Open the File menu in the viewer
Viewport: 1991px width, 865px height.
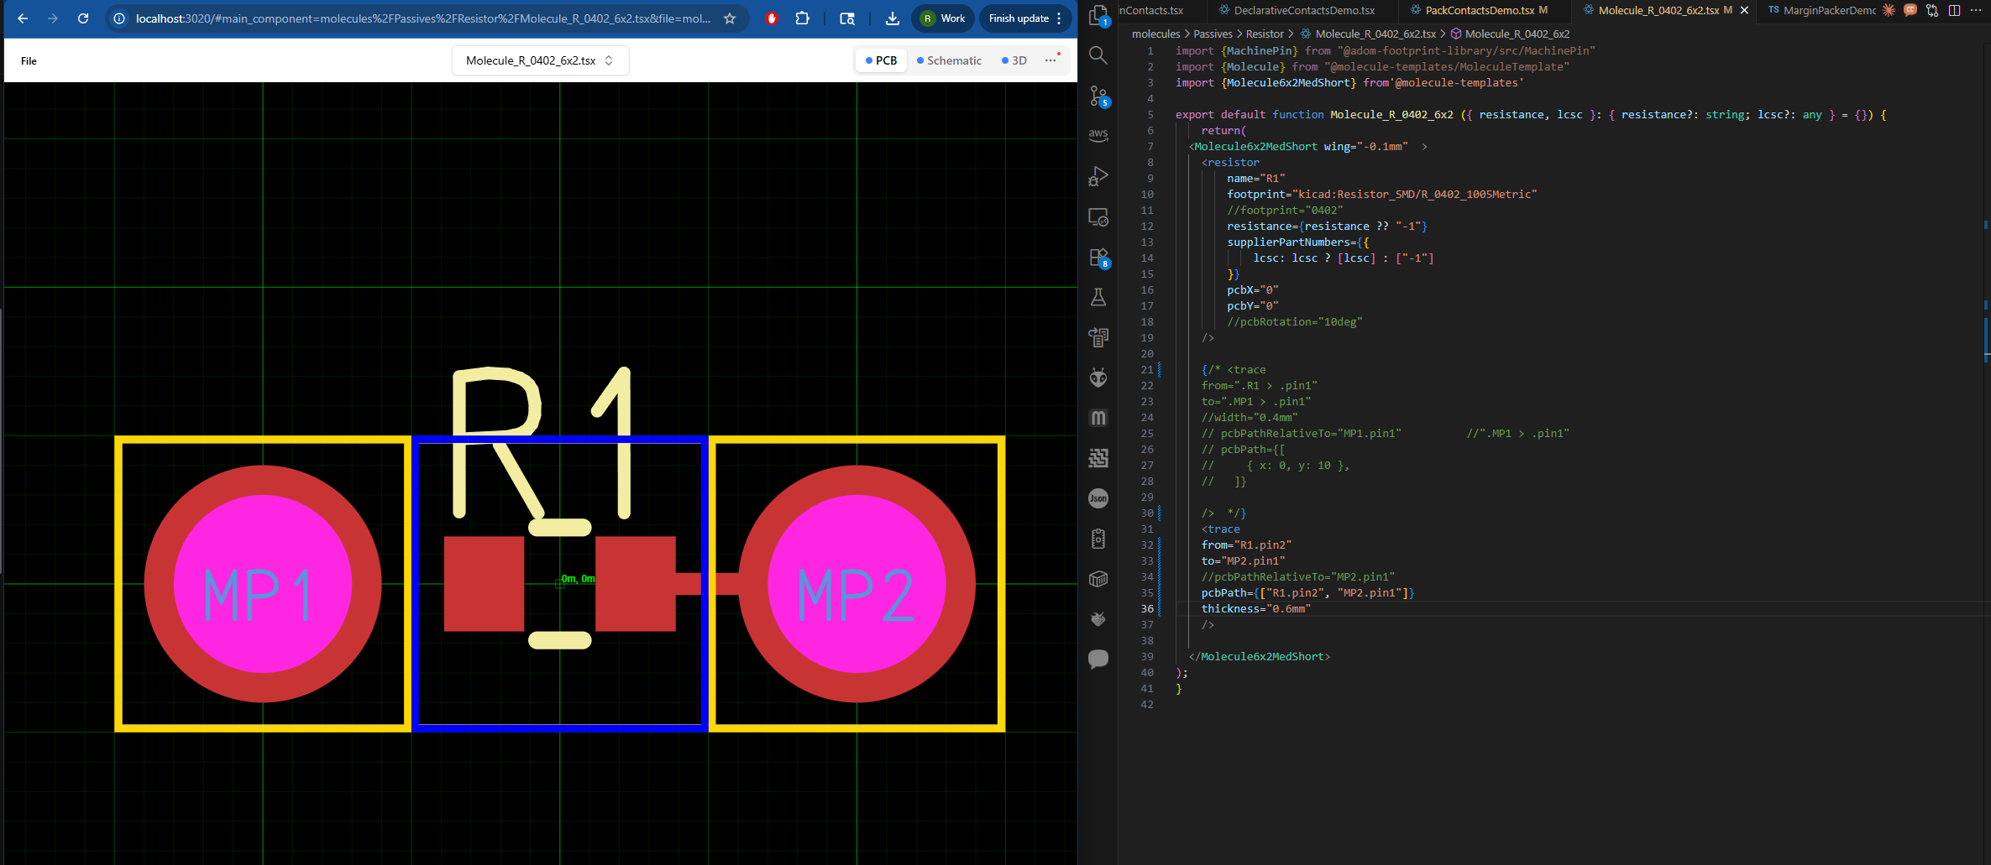(x=29, y=60)
